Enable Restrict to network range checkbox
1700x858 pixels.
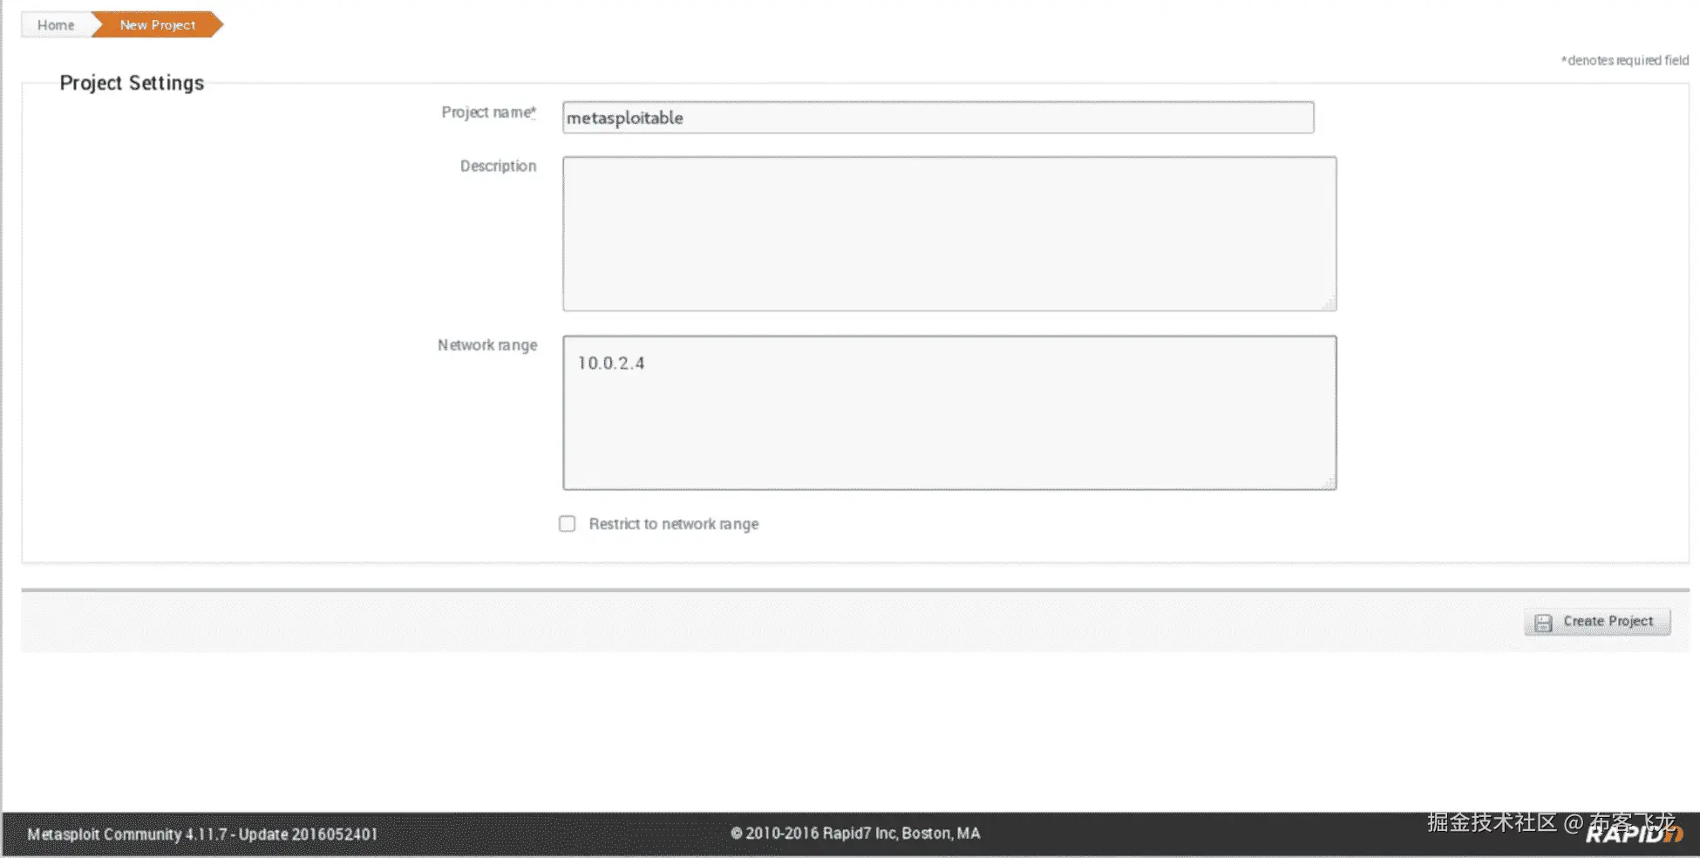pos(568,524)
